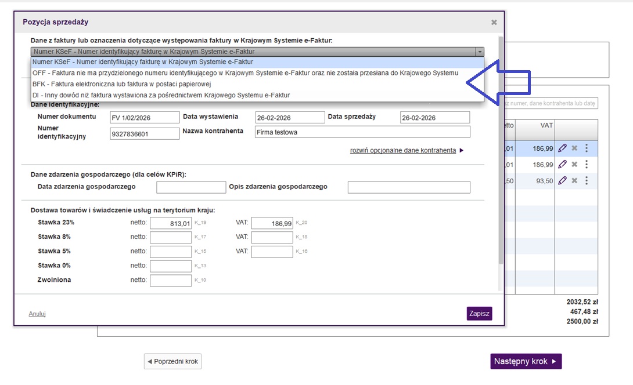Click edit pencil in second table row

562,164
